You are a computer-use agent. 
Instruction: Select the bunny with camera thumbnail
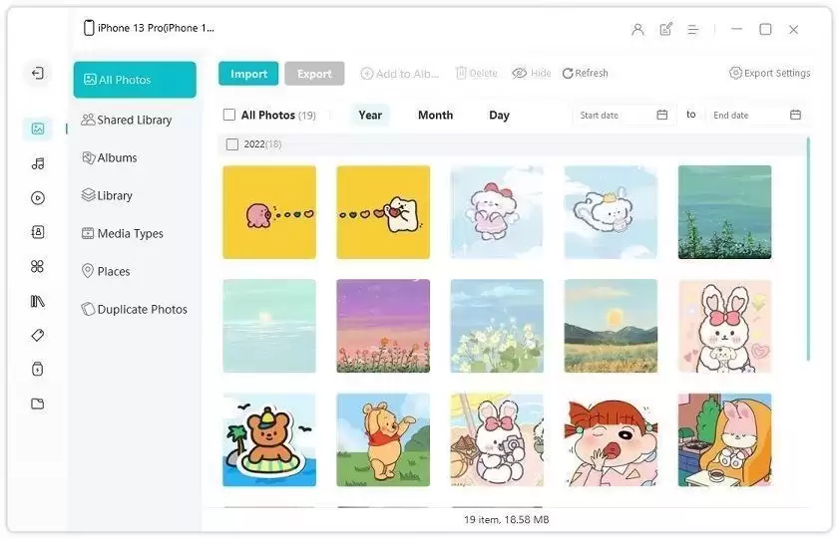tap(497, 440)
